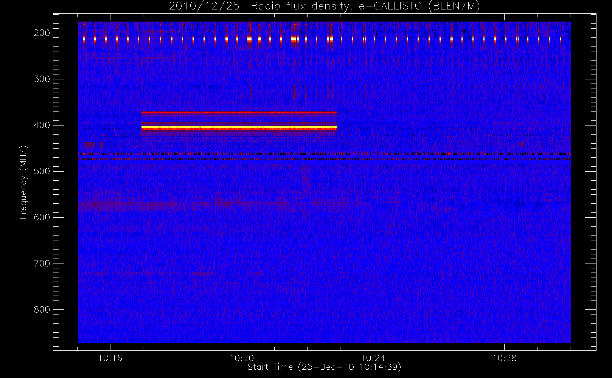The width and height of the screenshot is (612, 378).
Task: Click the 200 frequency tick label
Action: coord(42,33)
